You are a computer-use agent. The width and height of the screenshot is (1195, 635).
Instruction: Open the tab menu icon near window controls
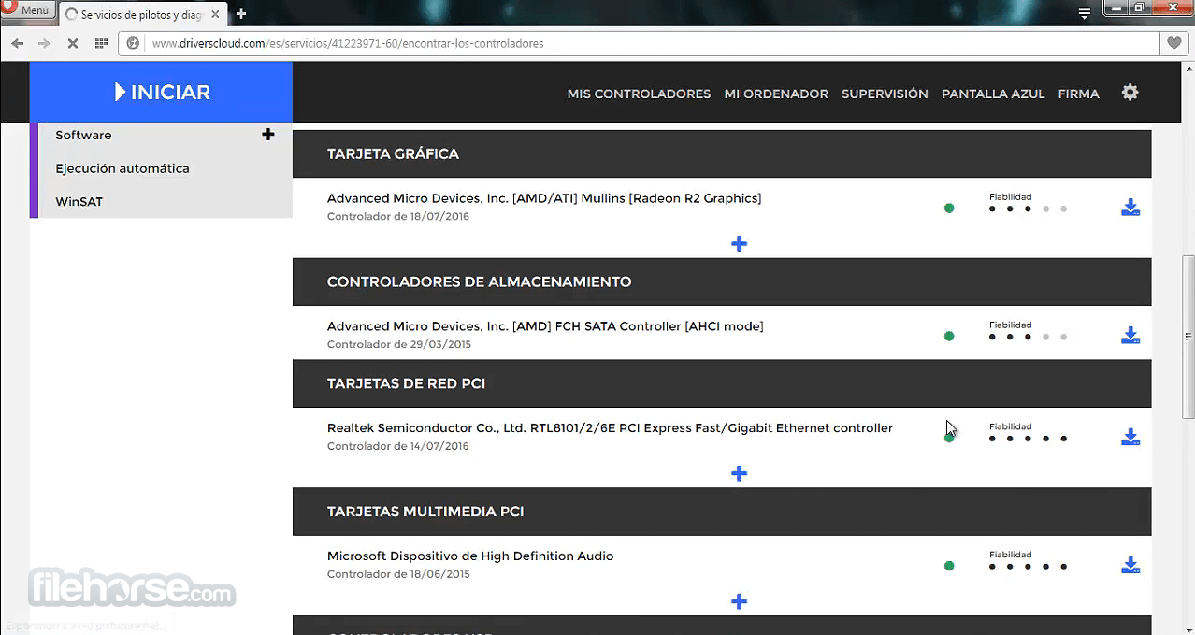click(x=1085, y=13)
